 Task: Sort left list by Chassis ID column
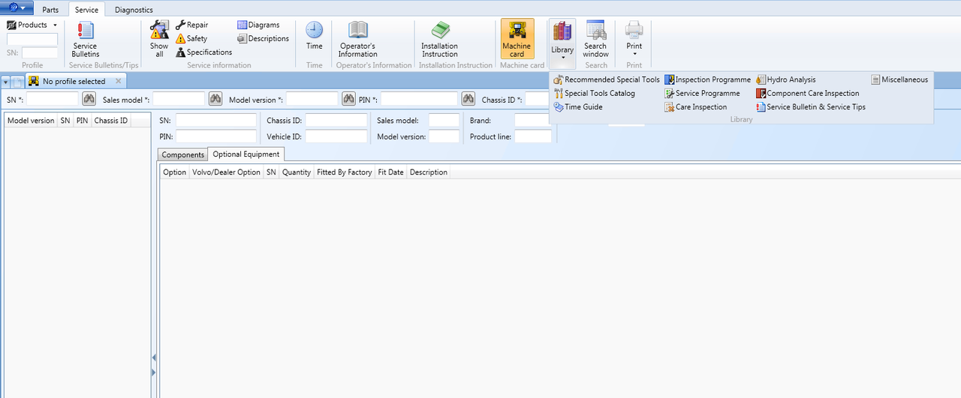coord(111,120)
